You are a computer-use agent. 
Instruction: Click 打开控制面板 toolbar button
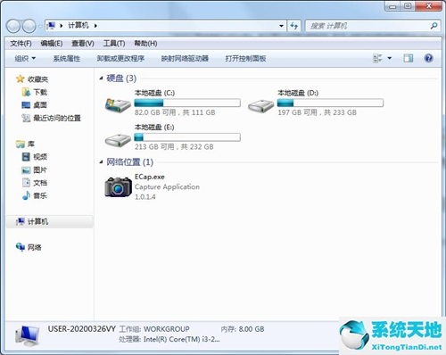coord(245,58)
